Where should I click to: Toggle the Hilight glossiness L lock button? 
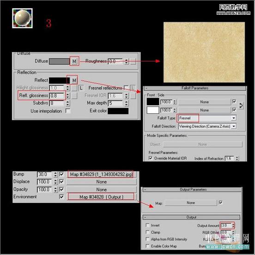pos(81,88)
